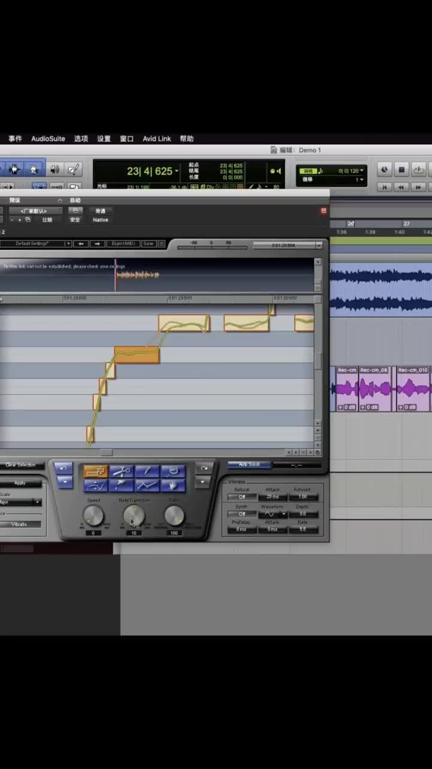Click the Native button in plugin header
This screenshot has width=432, height=769.
coord(100,220)
